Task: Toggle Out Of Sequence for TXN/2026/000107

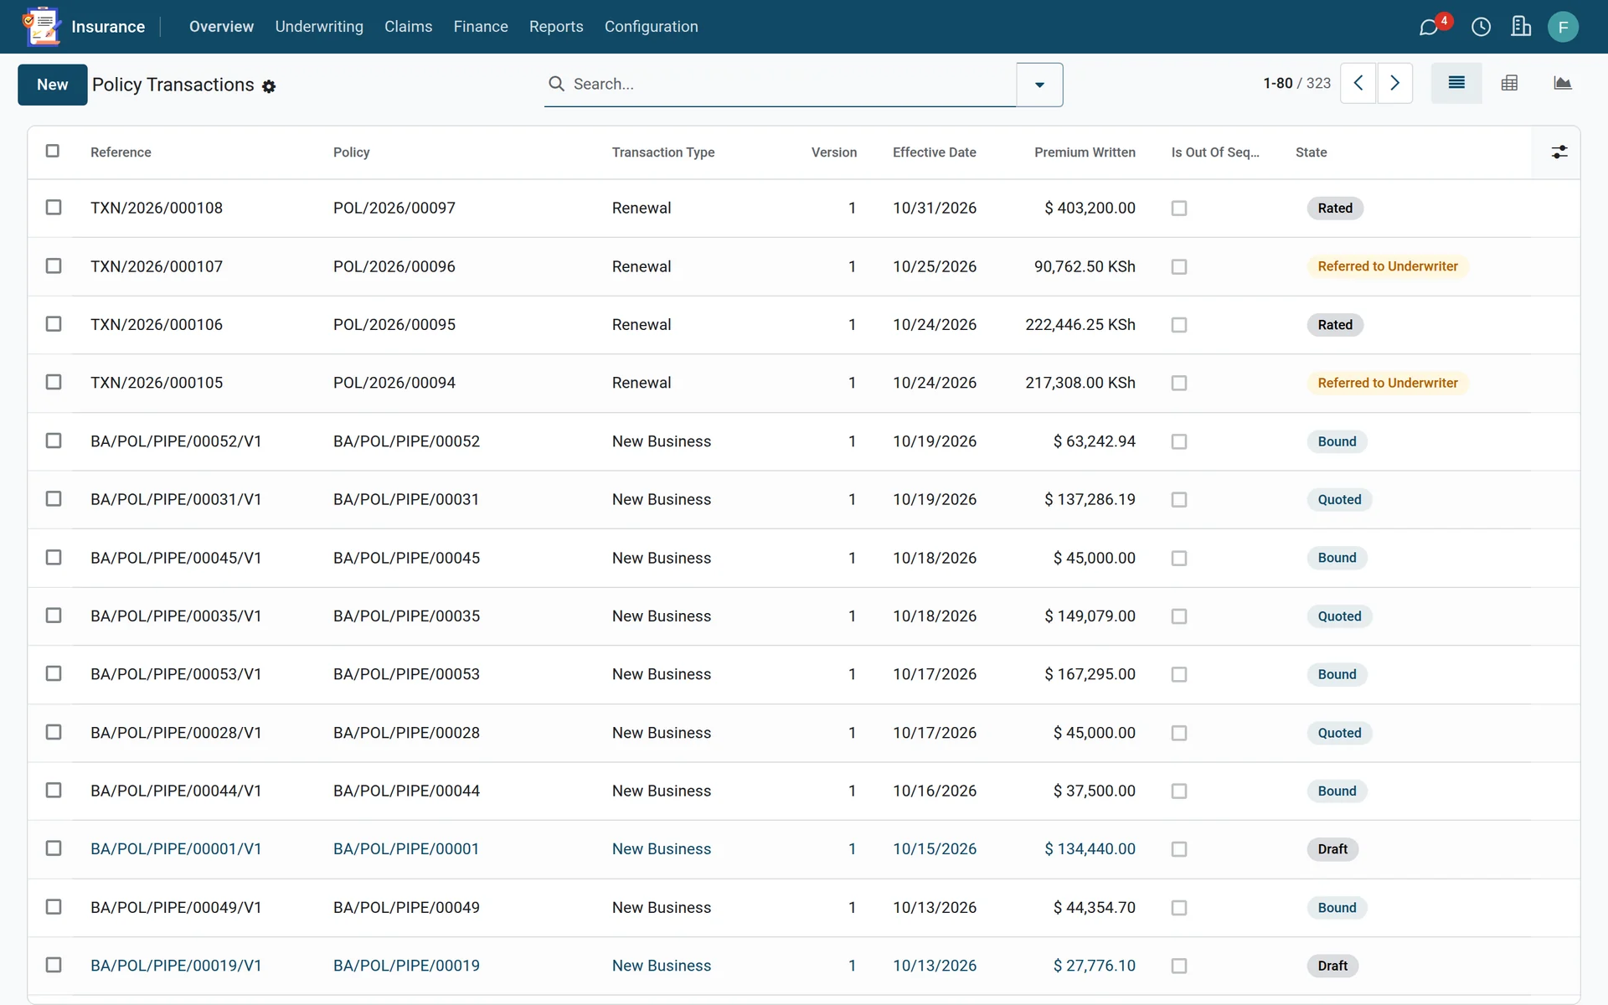Action: point(1179,266)
